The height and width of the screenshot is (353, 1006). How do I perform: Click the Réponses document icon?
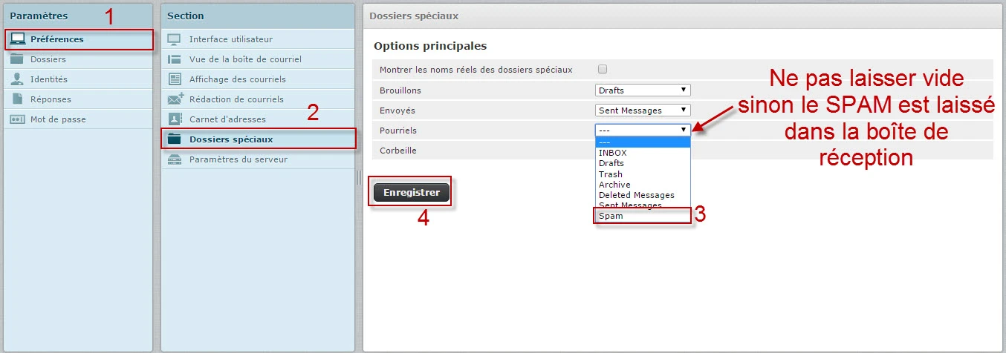coord(18,99)
